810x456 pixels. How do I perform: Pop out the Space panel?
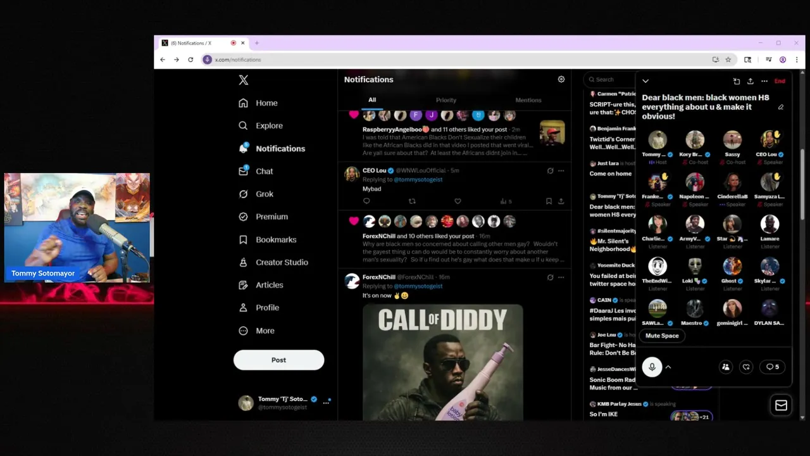(x=737, y=81)
